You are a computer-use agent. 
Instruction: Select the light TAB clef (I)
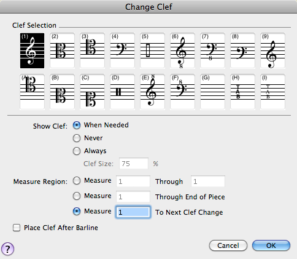pos(272,92)
